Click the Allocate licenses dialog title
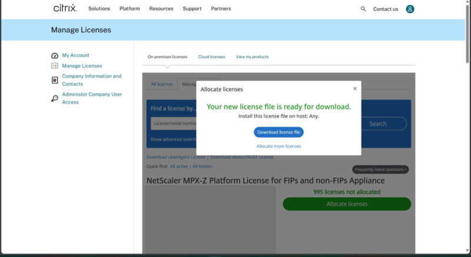 222,89
